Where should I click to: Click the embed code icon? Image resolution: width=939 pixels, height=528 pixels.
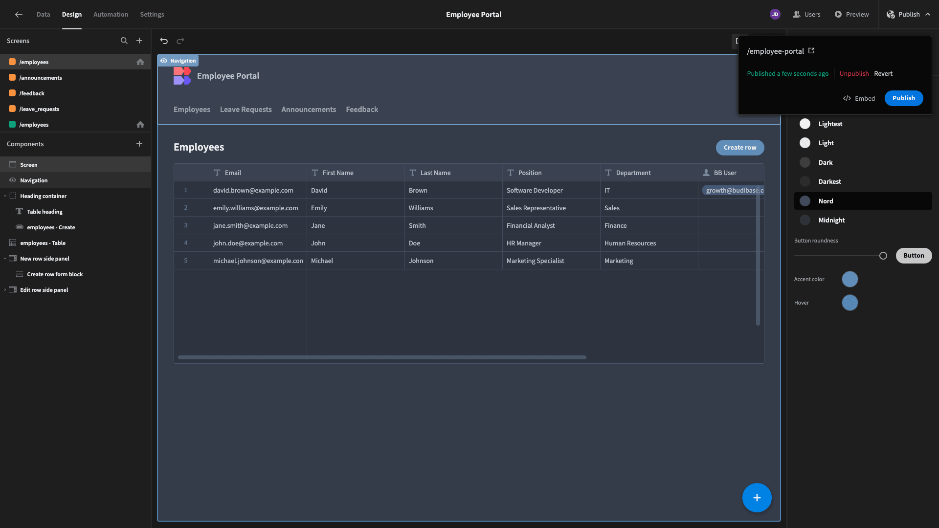pos(847,99)
